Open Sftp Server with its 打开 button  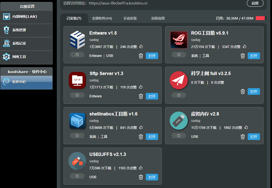[152, 96]
